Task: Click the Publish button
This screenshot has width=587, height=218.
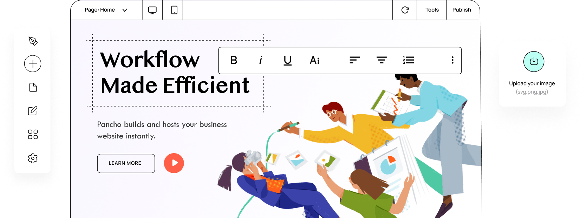Action: 462,10
